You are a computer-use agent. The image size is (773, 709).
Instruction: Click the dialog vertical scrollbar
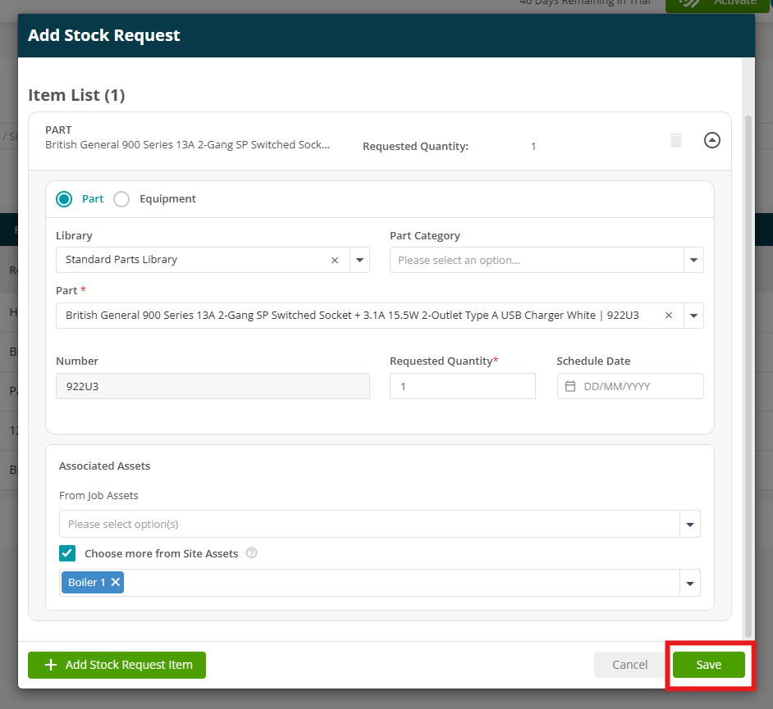point(748,377)
